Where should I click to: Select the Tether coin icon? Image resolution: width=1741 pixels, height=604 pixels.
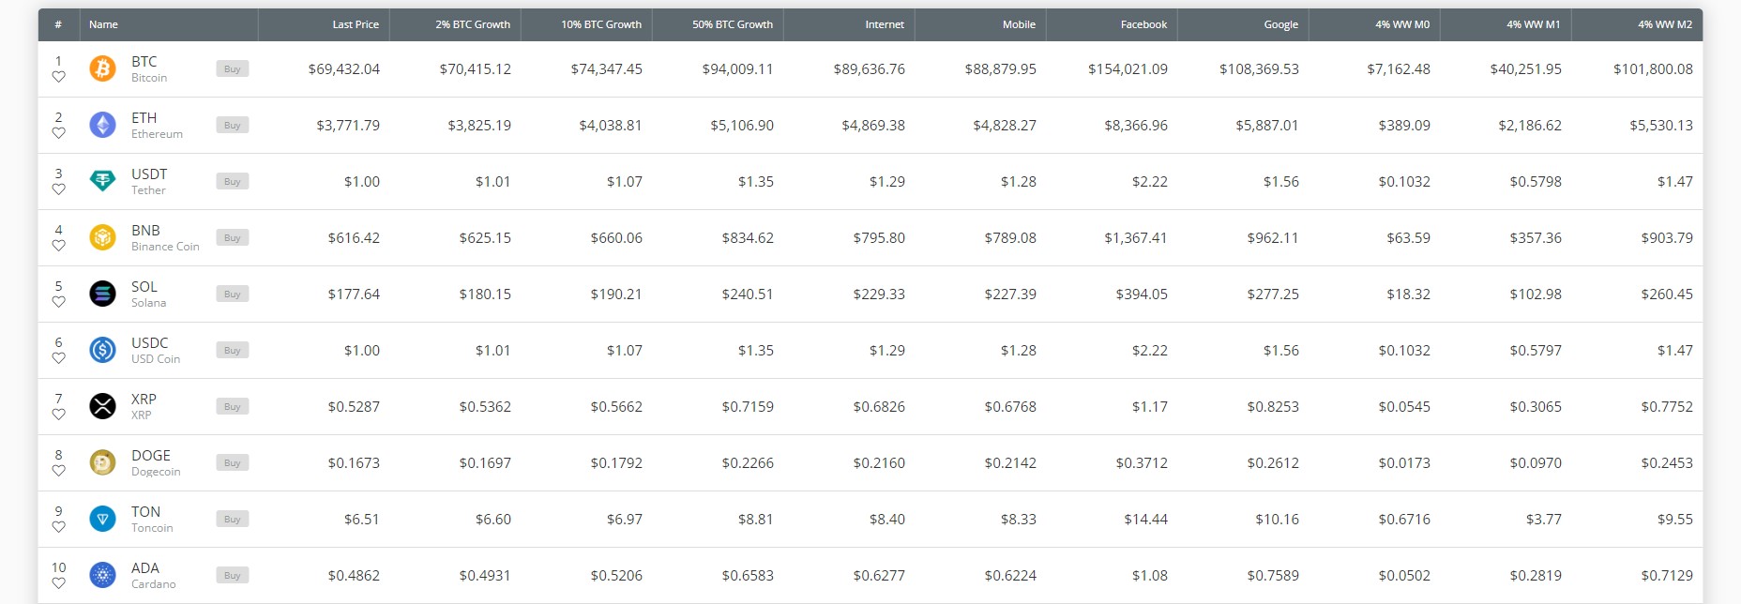point(102,181)
